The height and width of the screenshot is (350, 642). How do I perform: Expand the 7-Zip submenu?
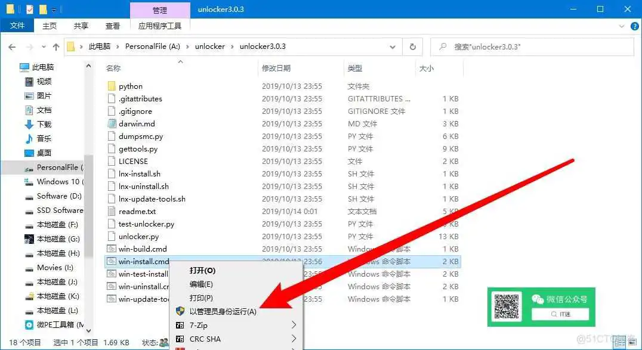coord(294,324)
